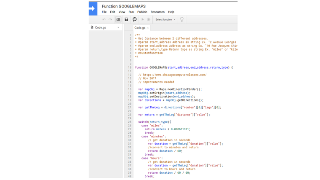The image size is (320, 180).
Task: Open the Resources menu
Action: click(157, 12)
